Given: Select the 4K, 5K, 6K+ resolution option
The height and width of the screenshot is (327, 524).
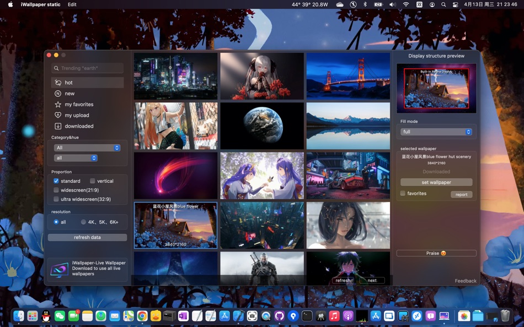Looking at the screenshot, I should tap(84, 222).
